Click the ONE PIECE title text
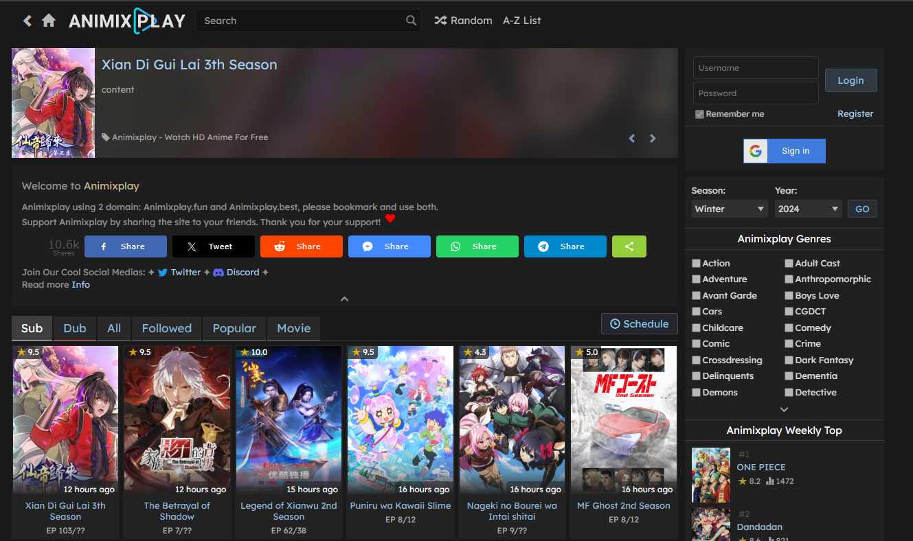 click(761, 467)
